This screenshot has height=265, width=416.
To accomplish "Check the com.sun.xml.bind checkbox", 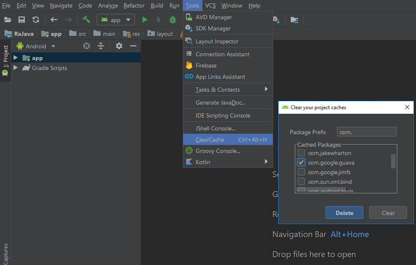I will [x=301, y=181].
